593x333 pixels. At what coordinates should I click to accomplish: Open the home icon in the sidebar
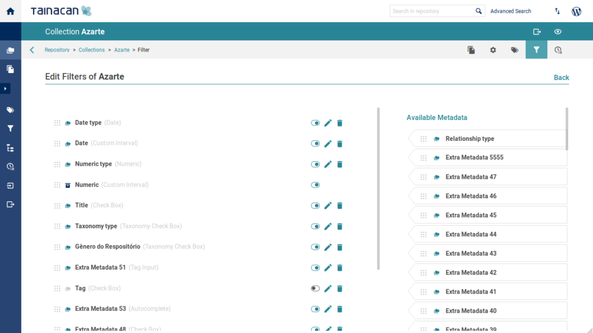pos(10,11)
